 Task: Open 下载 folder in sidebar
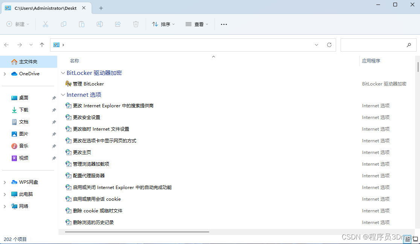tap(24, 110)
